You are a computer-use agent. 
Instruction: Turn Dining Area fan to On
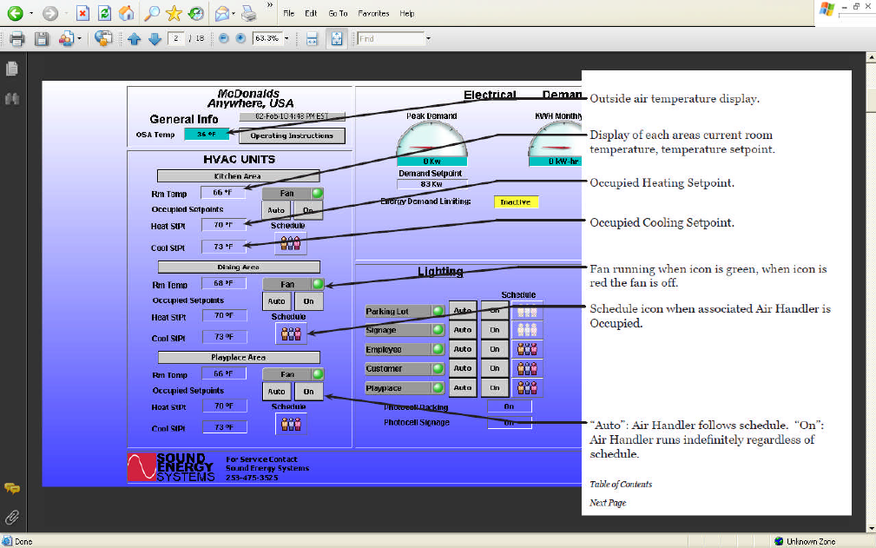coord(309,301)
